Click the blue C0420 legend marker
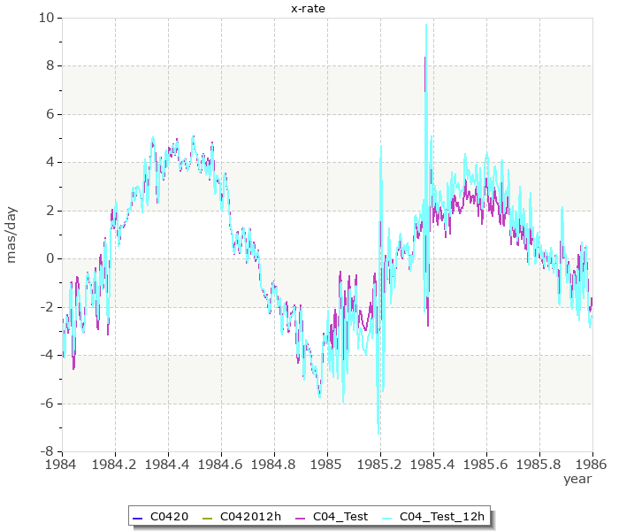Viewport: 619px width, 531px height. click(136, 516)
